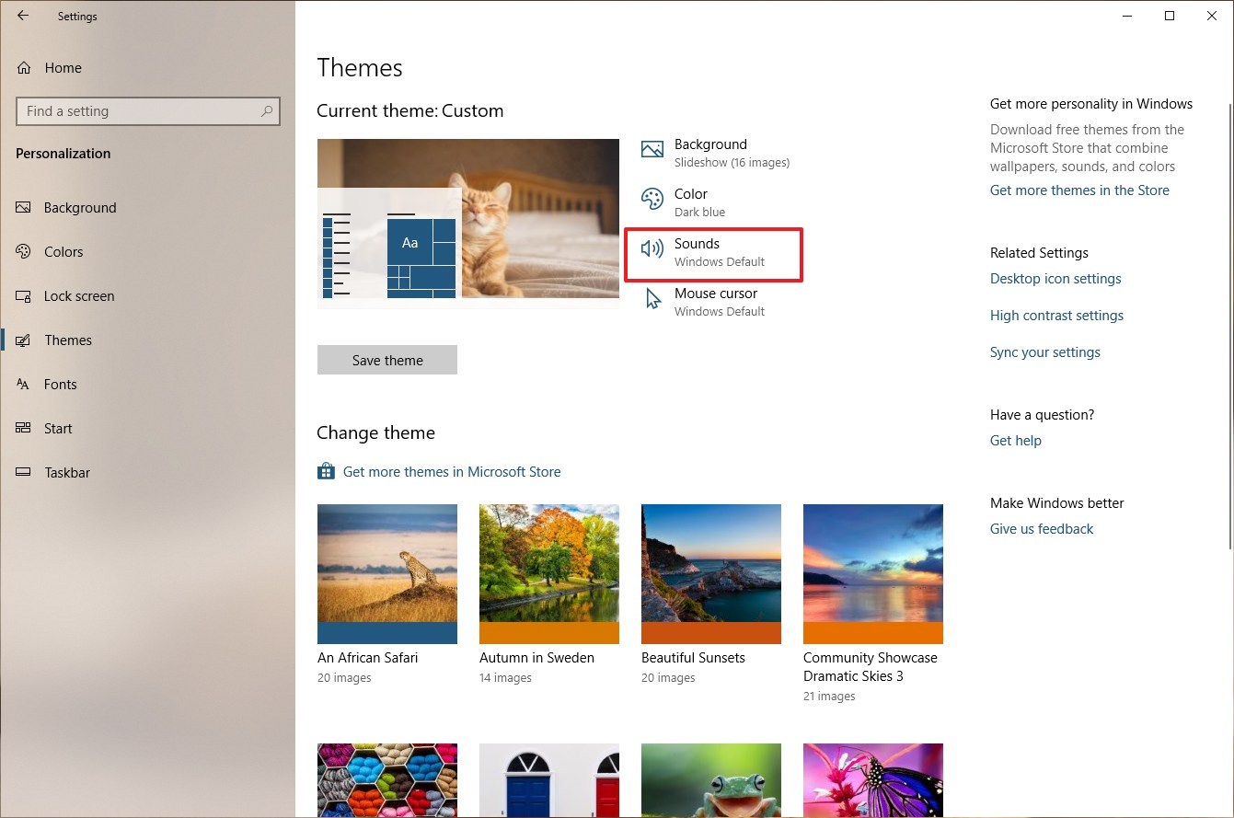Select the frog theme thumbnail
The image size is (1234, 818).
click(711, 780)
